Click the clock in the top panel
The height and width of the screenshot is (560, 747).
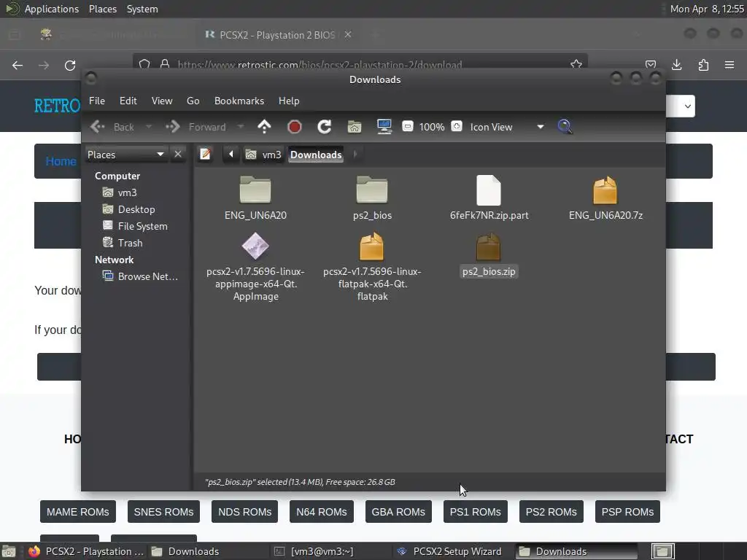(707, 9)
